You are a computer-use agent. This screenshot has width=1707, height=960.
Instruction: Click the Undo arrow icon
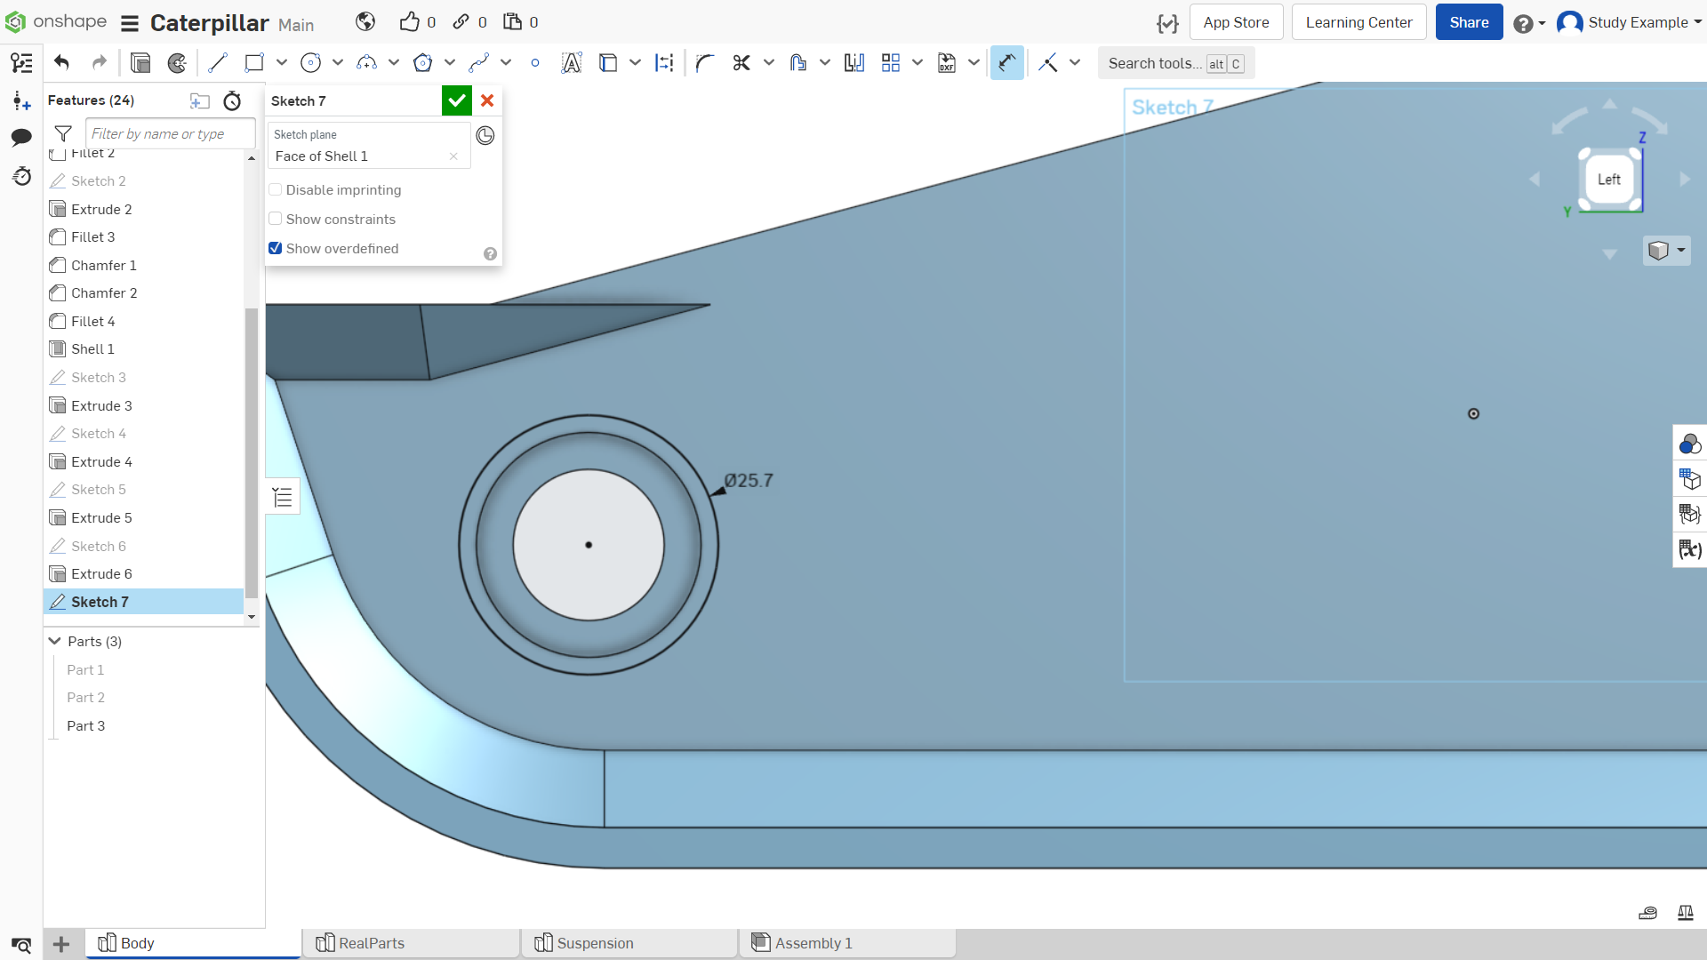tap(61, 63)
